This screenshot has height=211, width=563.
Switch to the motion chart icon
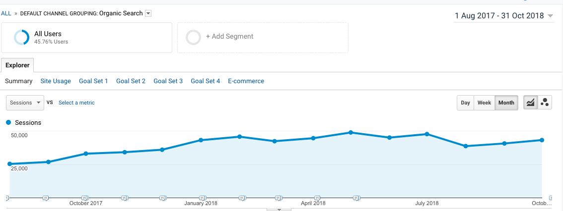[x=545, y=103]
